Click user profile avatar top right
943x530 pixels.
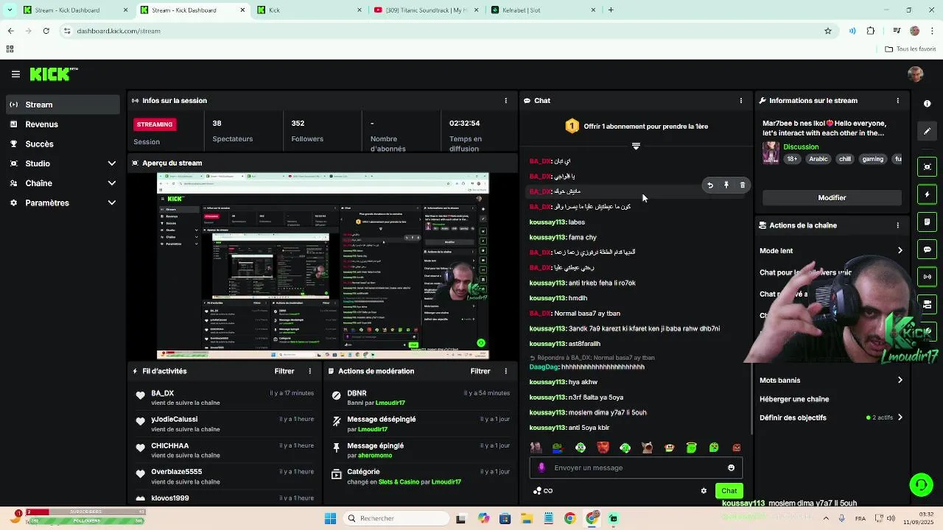(915, 74)
